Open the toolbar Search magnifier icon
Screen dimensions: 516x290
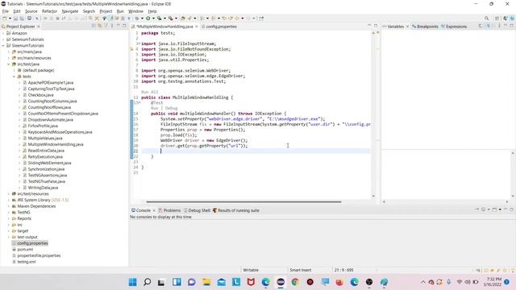(487, 19)
